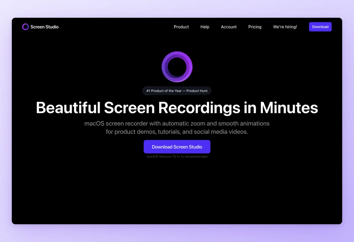Viewport: 354px width, 242px height.
Task: Click the Download button in the navbar
Action: tap(320, 27)
